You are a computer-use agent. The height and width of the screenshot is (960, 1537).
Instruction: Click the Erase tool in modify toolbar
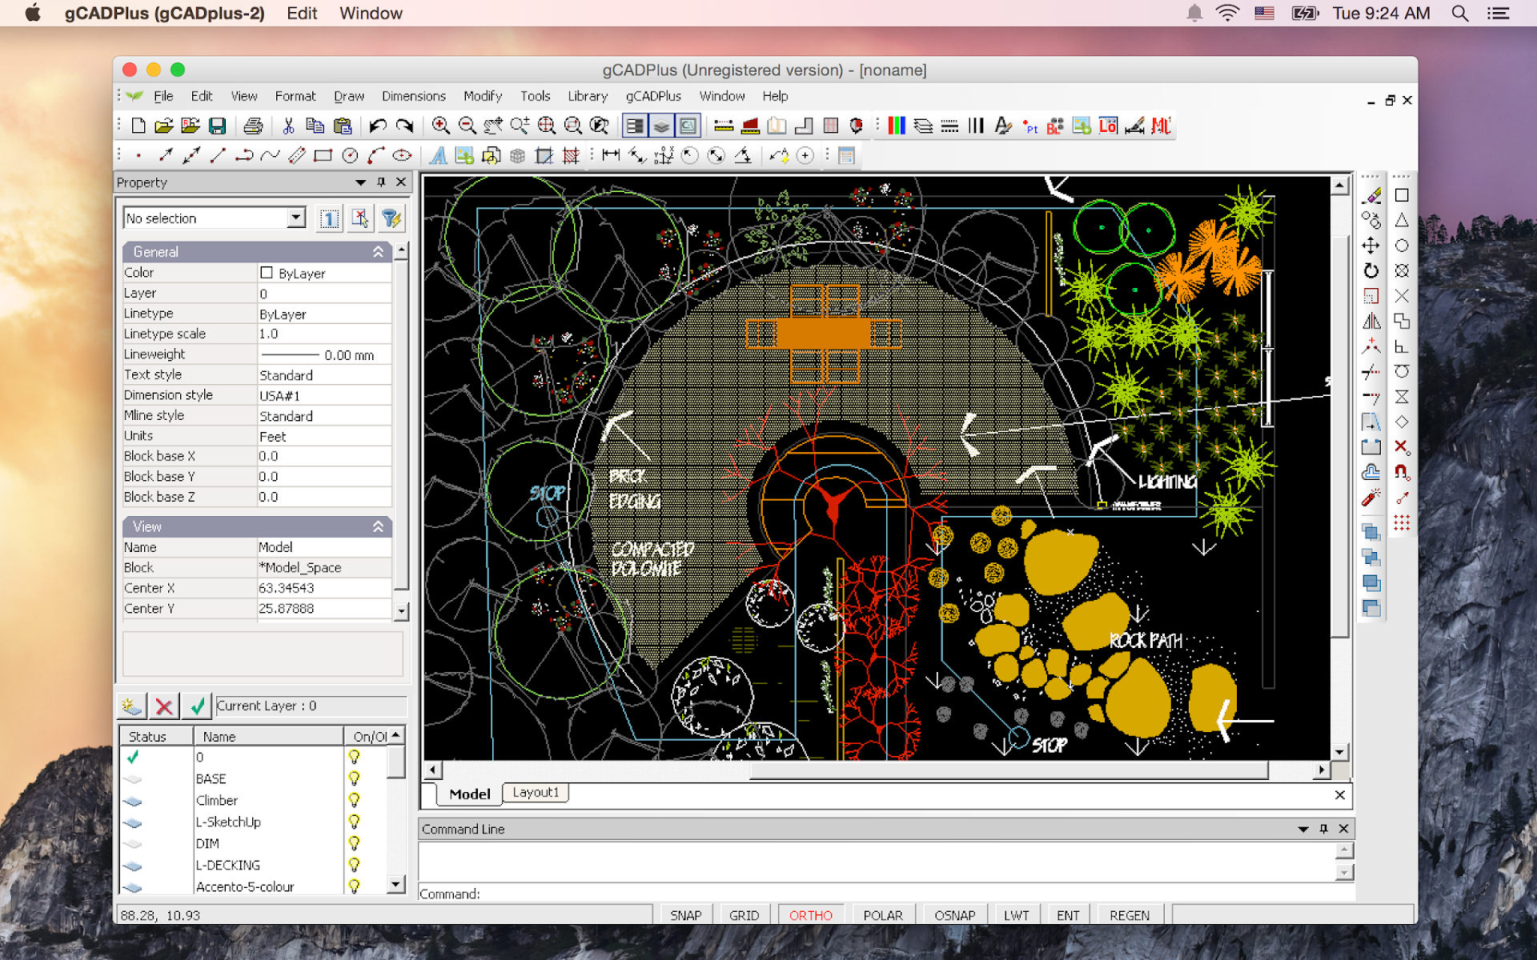pos(1371,195)
